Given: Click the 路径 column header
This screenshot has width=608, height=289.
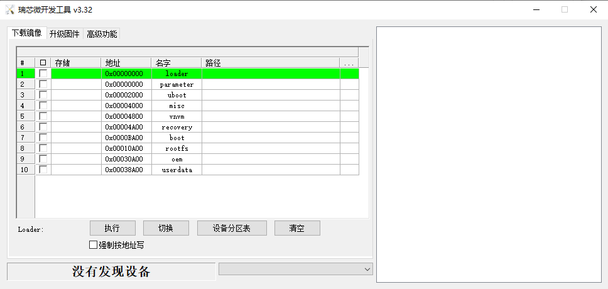Looking at the screenshot, I should pyautogui.click(x=271, y=62).
